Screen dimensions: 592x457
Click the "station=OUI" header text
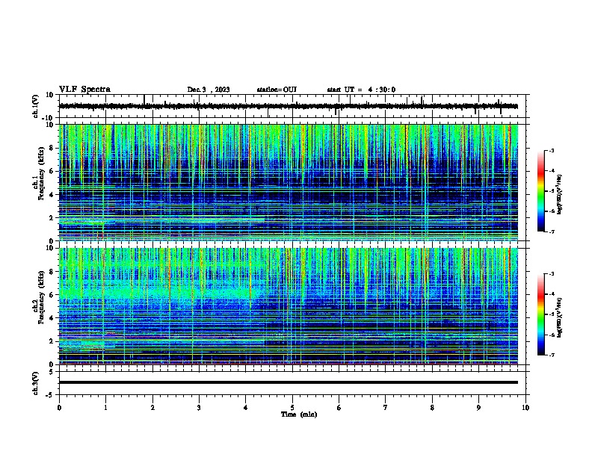click(277, 90)
